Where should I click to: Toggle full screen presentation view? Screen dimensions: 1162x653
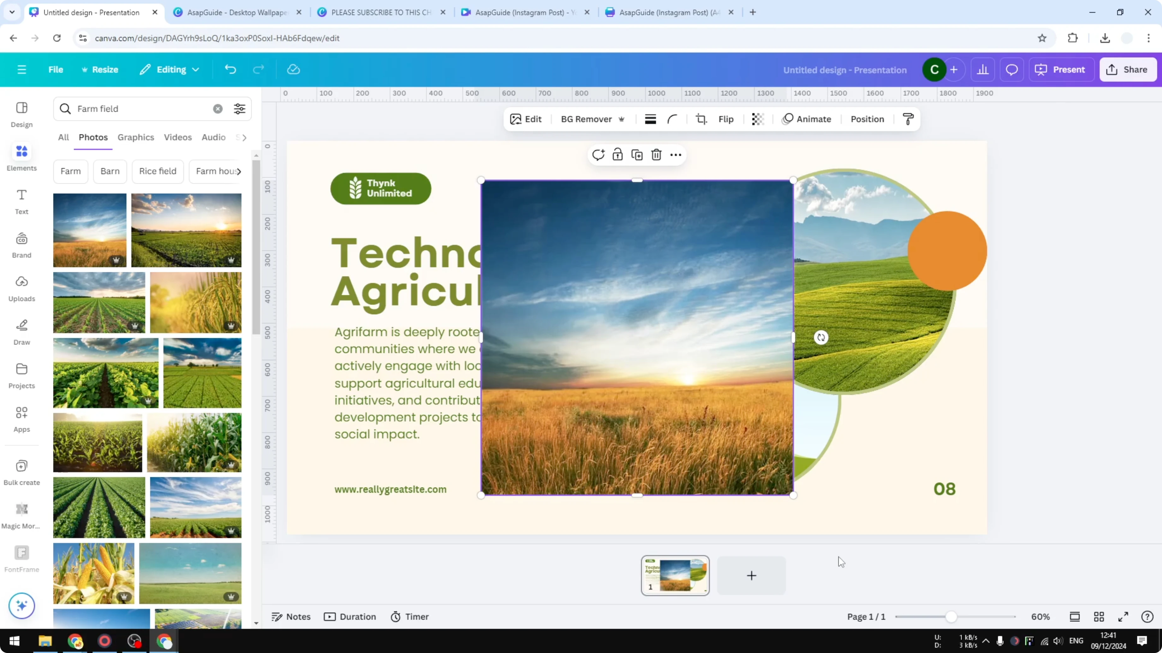click(1123, 616)
